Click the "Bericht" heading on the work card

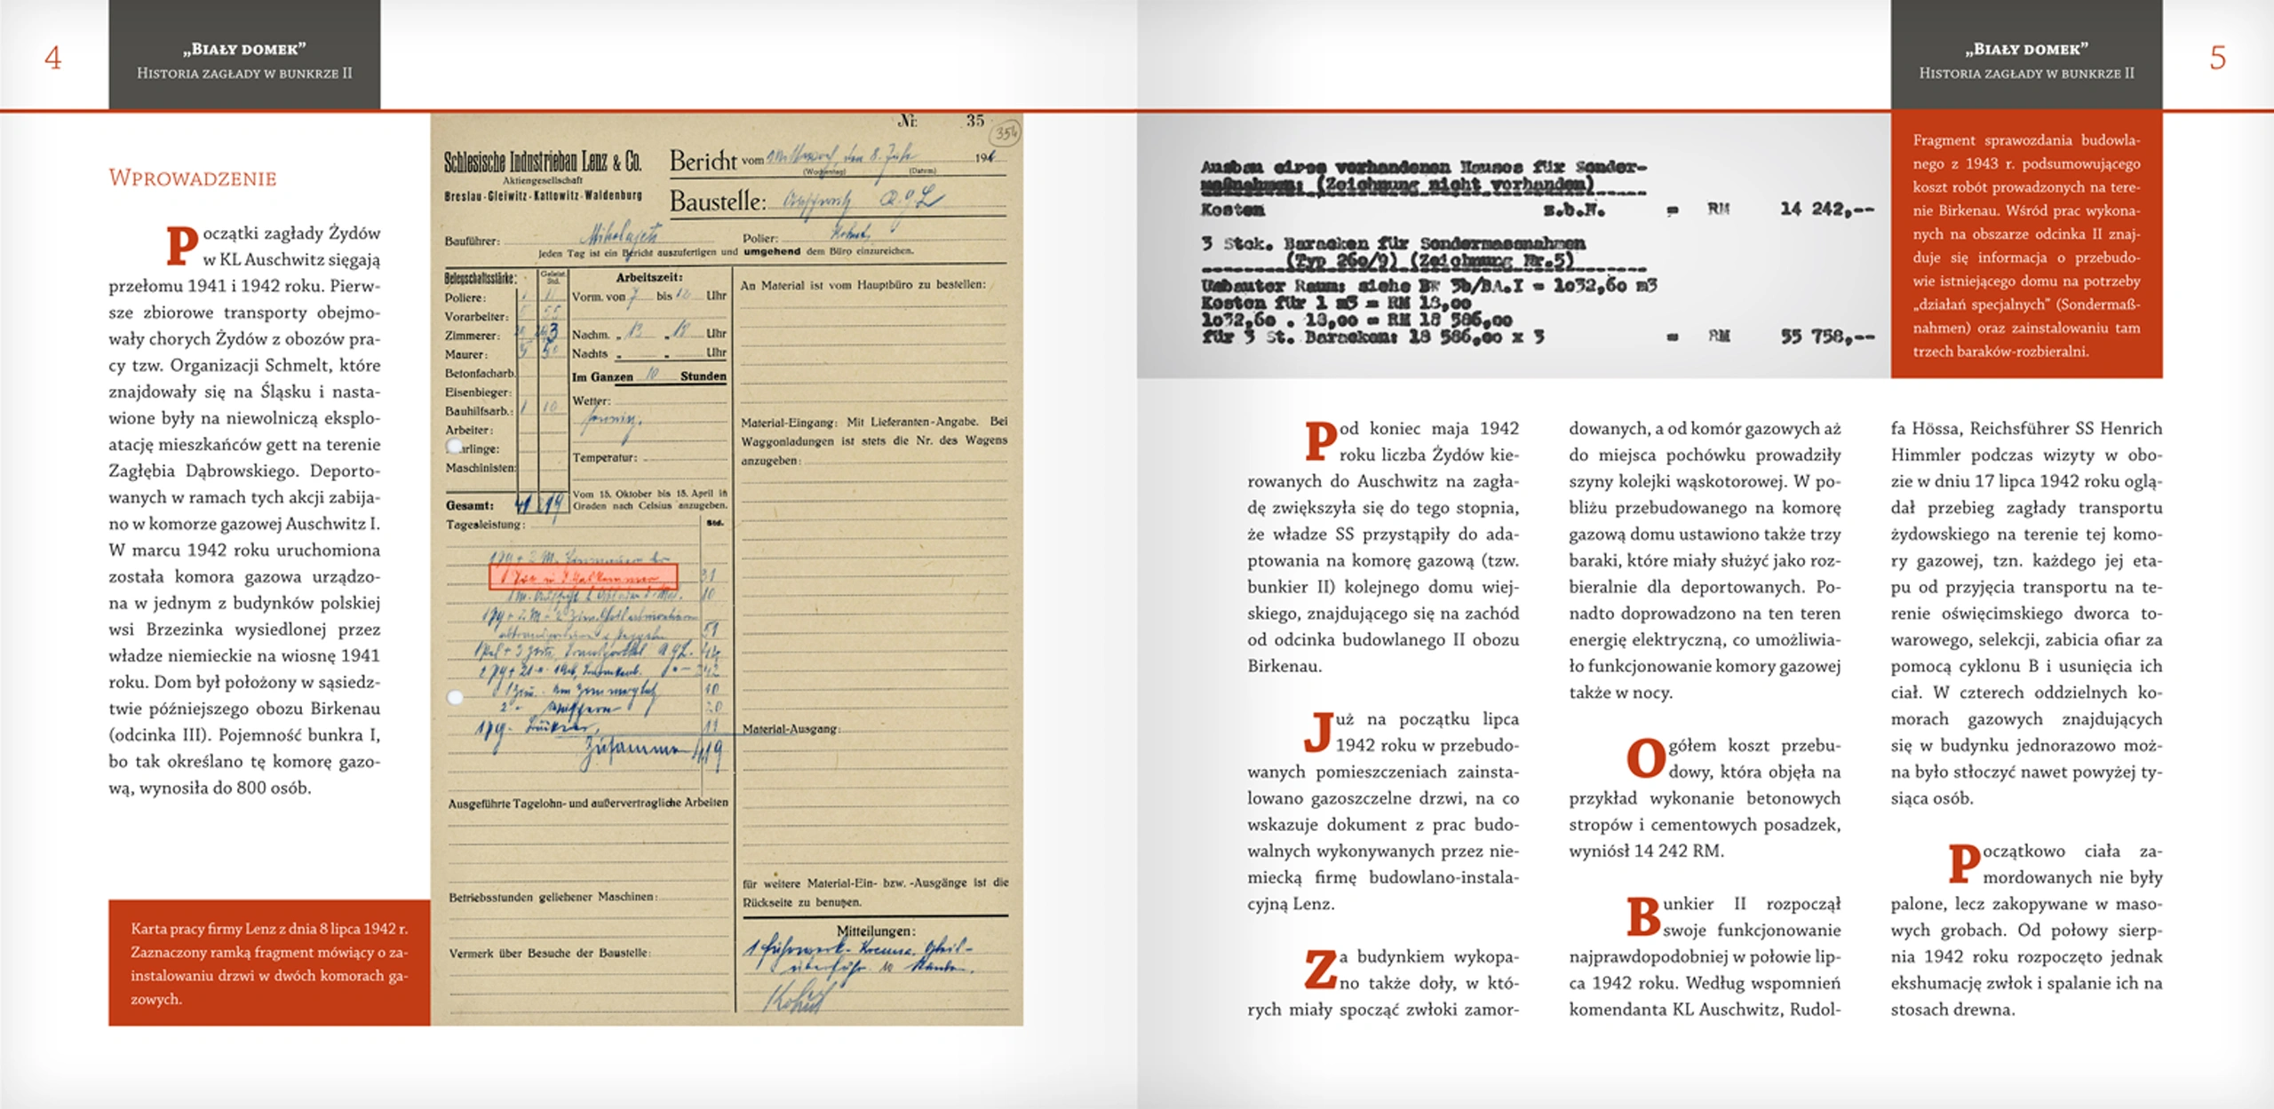pos(703,162)
